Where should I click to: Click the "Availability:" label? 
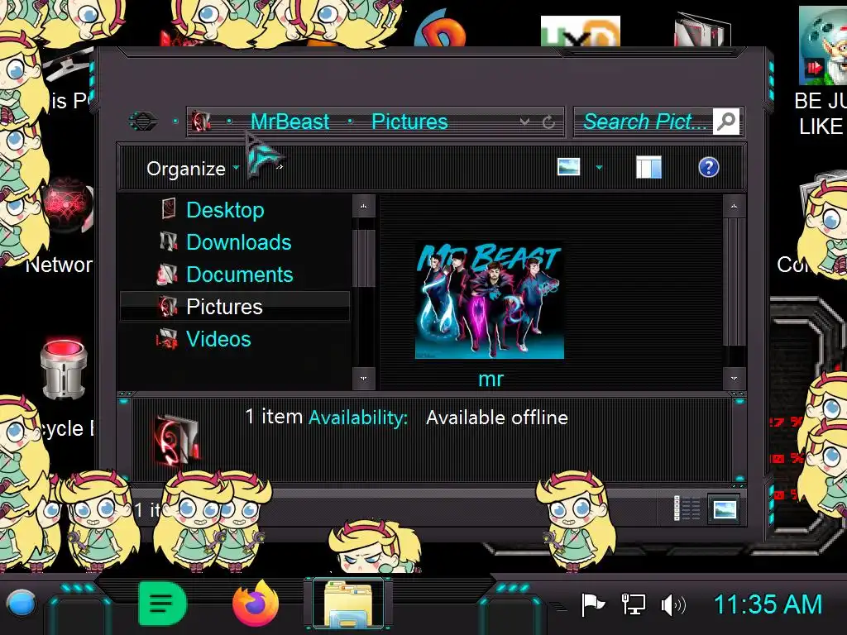click(x=358, y=418)
